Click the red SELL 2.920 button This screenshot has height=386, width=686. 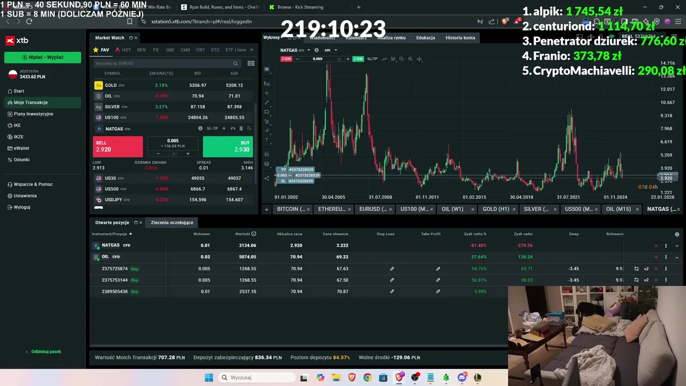pyautogui.click(x=118, y=146)
